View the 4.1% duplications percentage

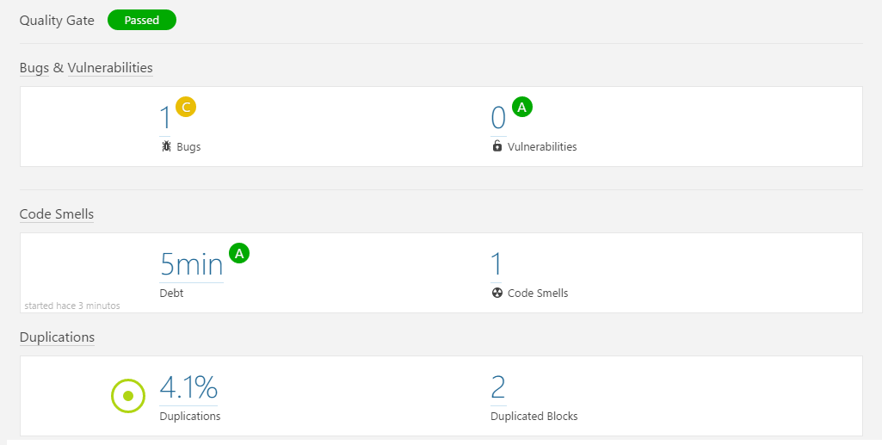click(x=188, y=388)
